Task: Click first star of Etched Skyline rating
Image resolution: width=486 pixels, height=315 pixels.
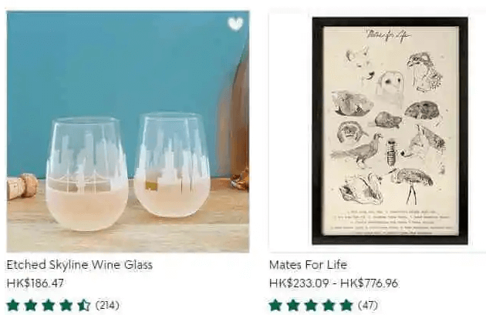Action: pos(13,305)
